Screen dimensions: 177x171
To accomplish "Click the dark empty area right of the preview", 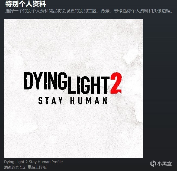I will 160,88.
